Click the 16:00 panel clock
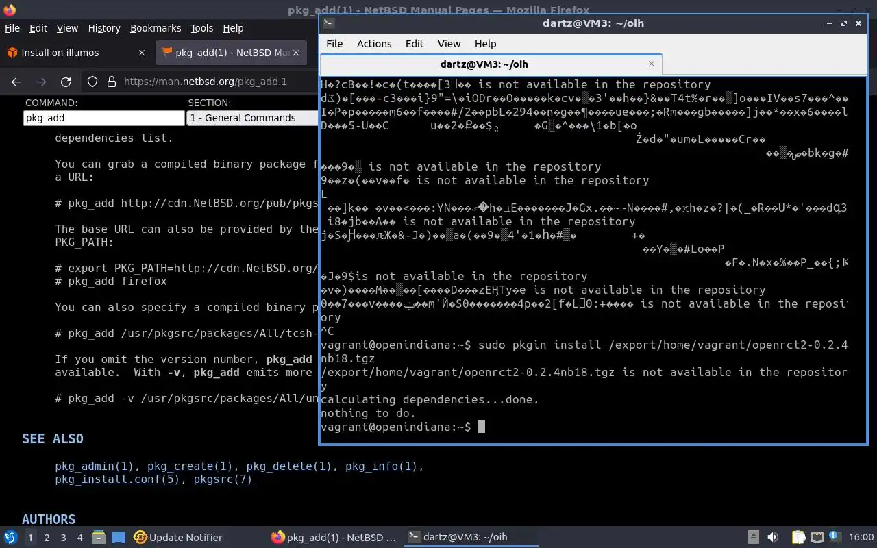 point(861,538)
